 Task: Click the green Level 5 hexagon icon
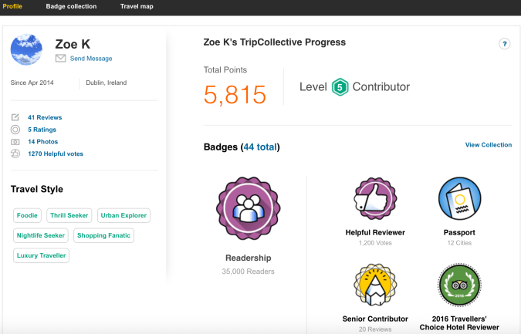340,87
